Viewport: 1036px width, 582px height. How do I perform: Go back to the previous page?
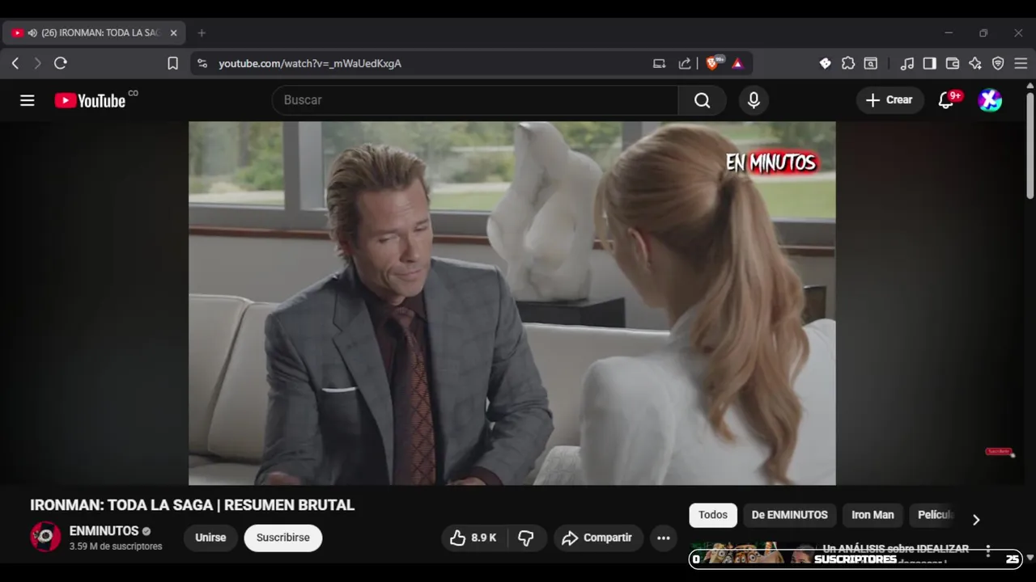tap(15, 63)
